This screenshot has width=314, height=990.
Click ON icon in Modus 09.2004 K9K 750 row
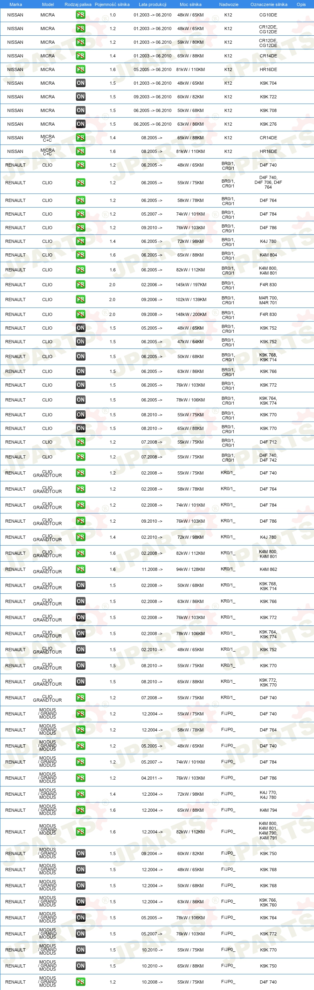tap(80, 854)
